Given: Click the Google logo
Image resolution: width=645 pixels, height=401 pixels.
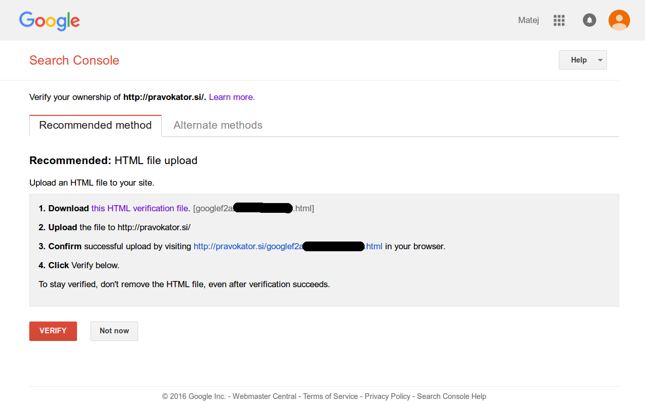Looking at the screenshot, I should (x=50, y=21).
